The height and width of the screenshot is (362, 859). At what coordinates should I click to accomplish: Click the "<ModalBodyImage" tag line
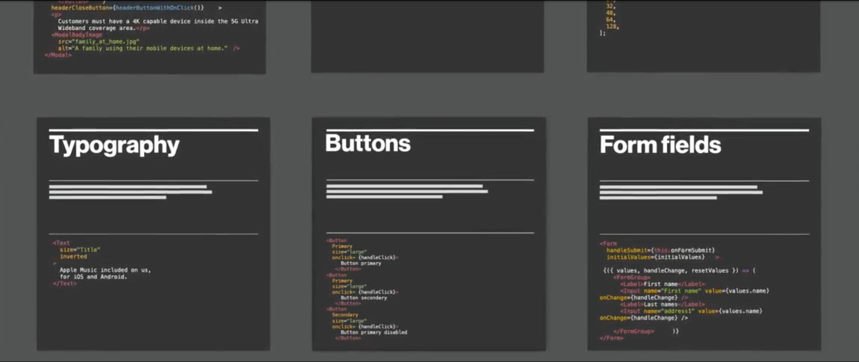tap(77, 35)
